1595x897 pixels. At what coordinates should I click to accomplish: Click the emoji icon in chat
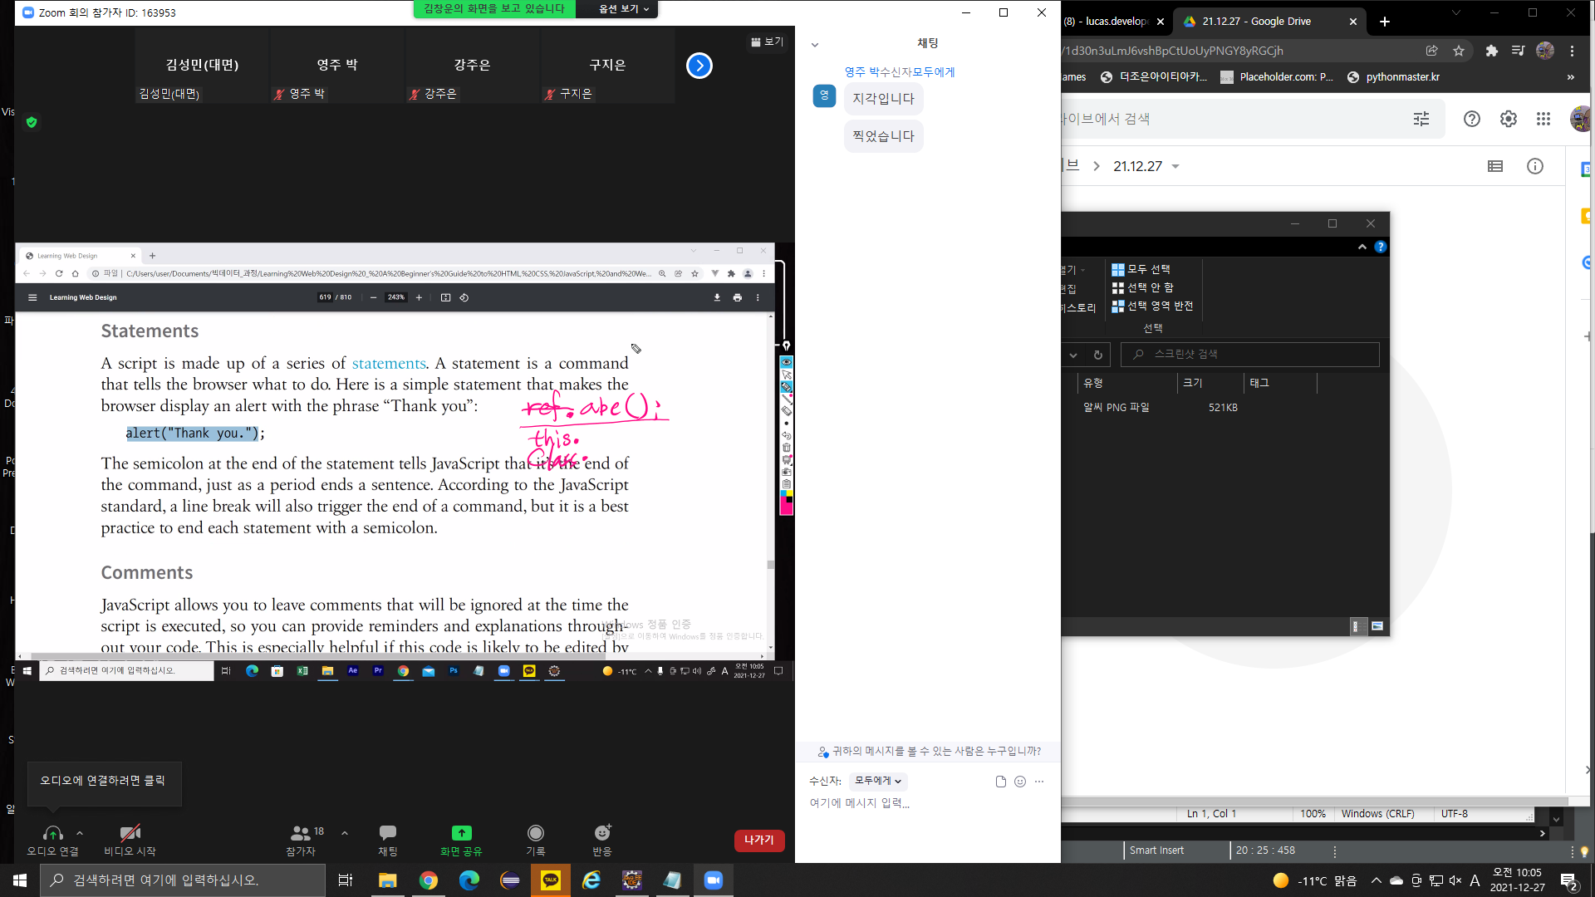click(x=1020, y=782)
